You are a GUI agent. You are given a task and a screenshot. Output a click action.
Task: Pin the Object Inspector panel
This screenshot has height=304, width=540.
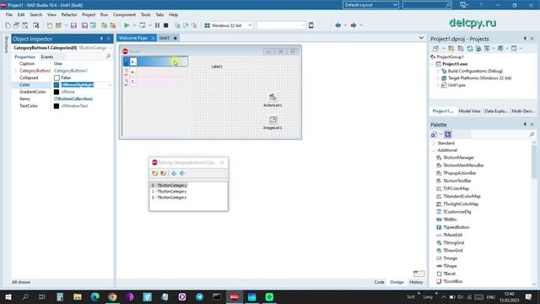click(x=101, y=39)
